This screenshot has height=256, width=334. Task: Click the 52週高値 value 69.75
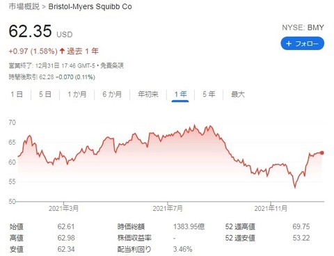(301, 227)
